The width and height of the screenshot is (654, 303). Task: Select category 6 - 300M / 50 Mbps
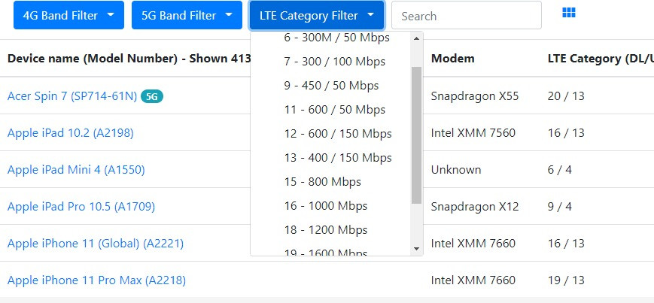coord(336,38)
